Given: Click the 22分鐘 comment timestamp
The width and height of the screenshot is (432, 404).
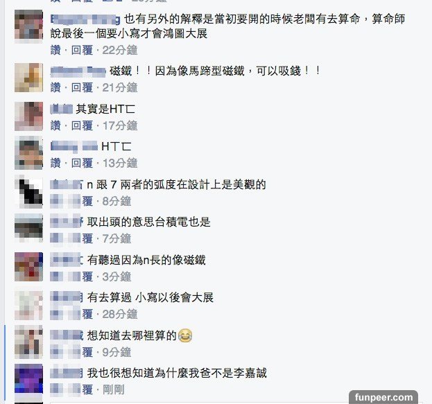Looking at the screenshot, I should pyautogui.click(x=119, y=50).
